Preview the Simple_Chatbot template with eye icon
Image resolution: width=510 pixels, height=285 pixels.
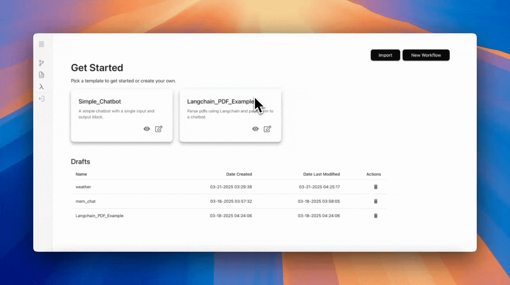coord(147,129)
